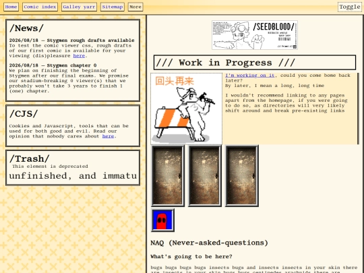The image size is (364, 273).
Task: Open the SEEDBLOOD banner image
Action: click(255, 35)
